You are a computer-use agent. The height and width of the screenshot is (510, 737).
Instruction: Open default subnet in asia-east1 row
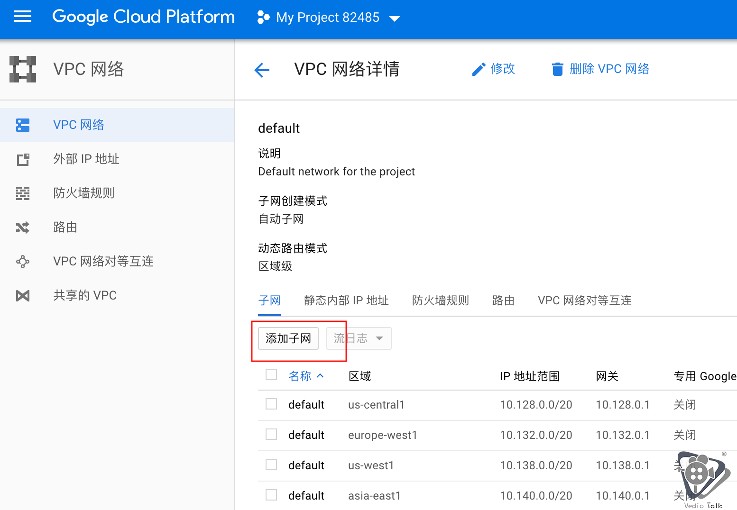[x=306, y=496]
